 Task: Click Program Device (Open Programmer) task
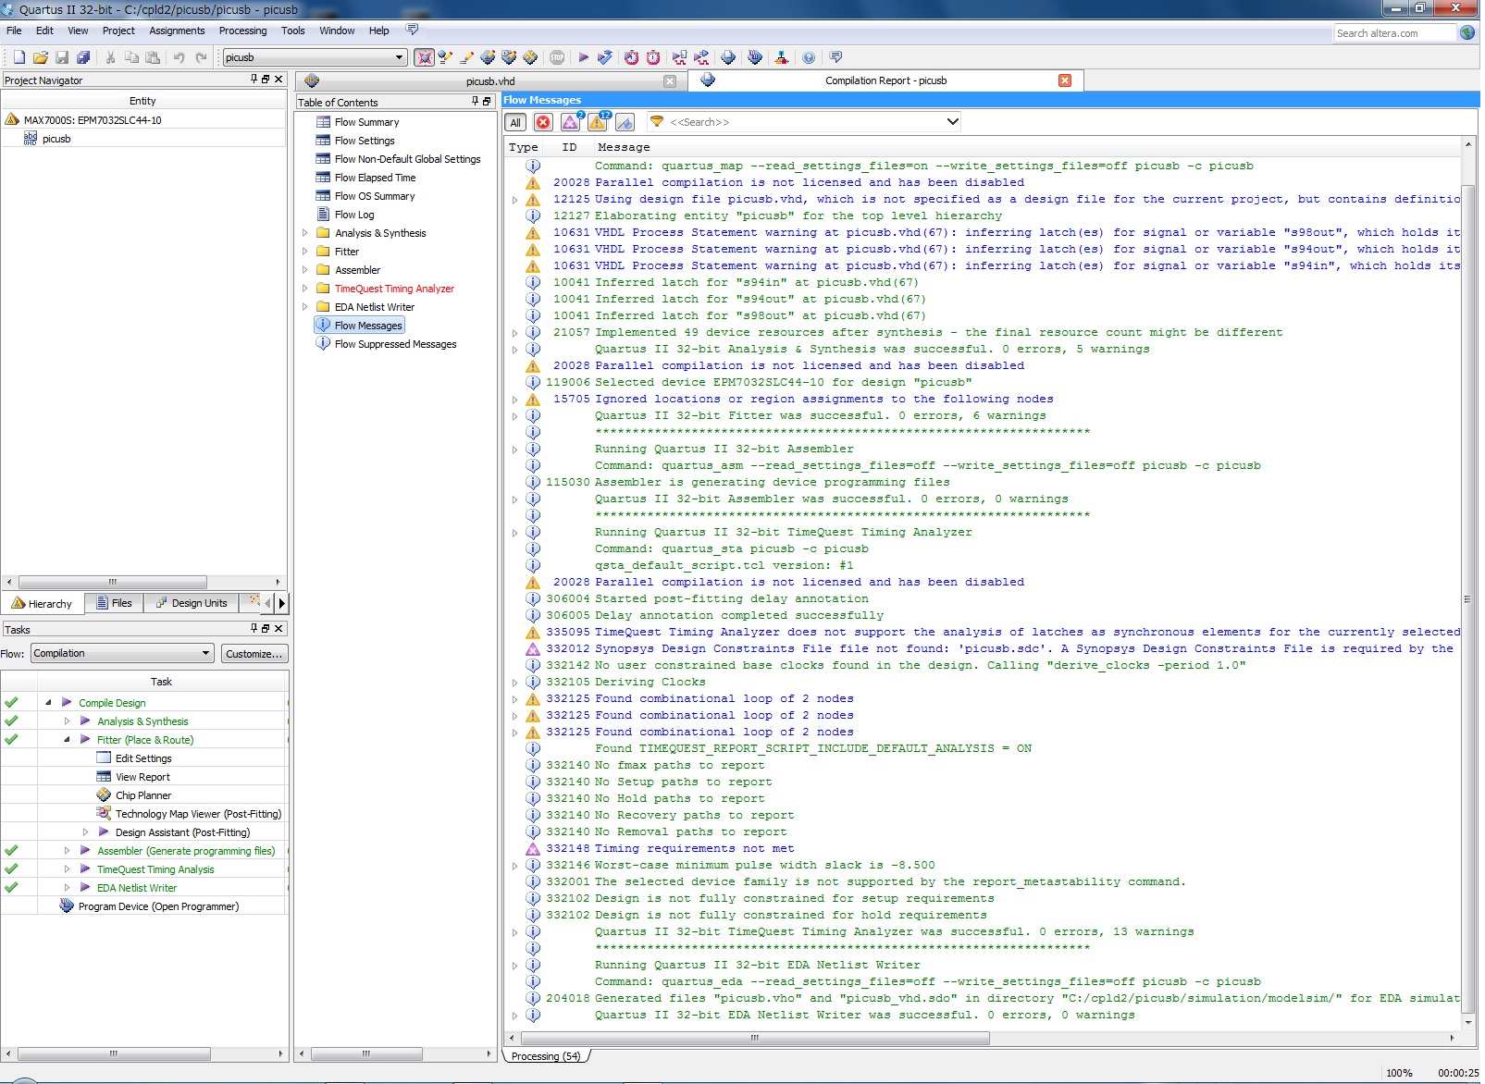158,906
